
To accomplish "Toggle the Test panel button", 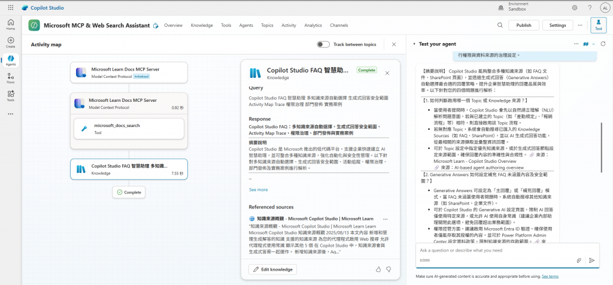I will point(598,25).
